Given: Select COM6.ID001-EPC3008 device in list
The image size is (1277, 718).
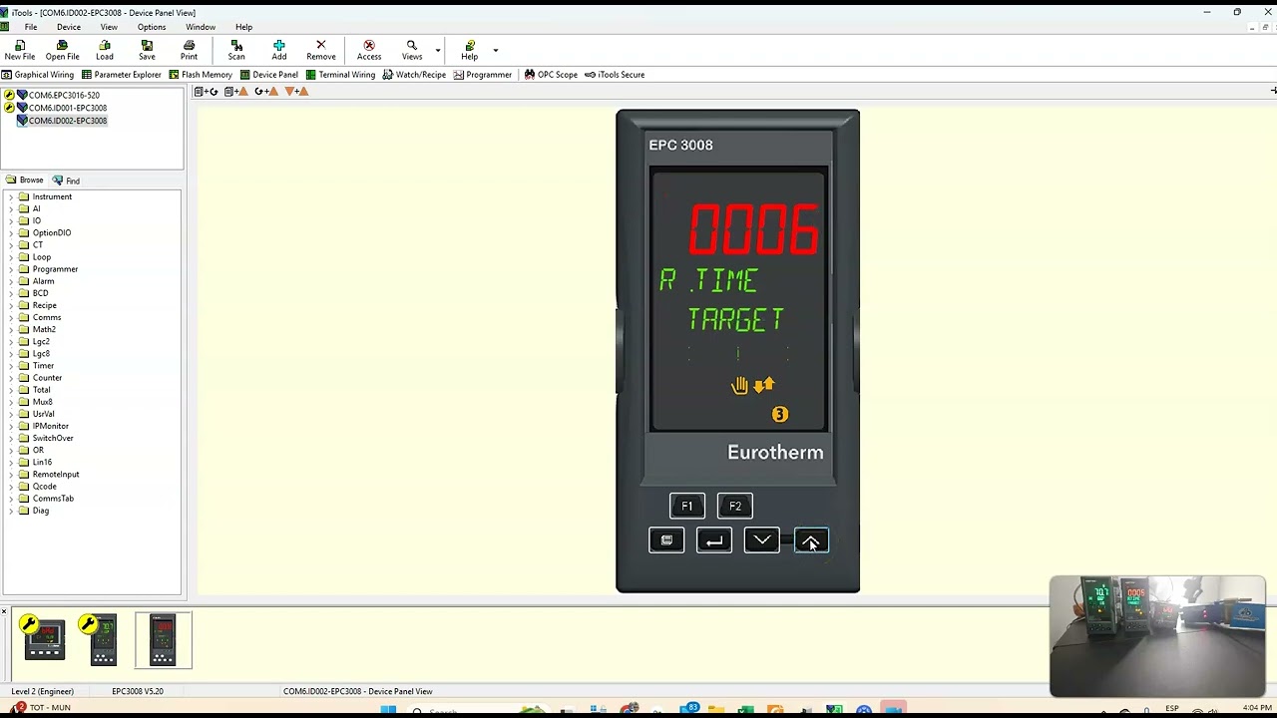Looking at the screenshot, I should coord(67,108).
